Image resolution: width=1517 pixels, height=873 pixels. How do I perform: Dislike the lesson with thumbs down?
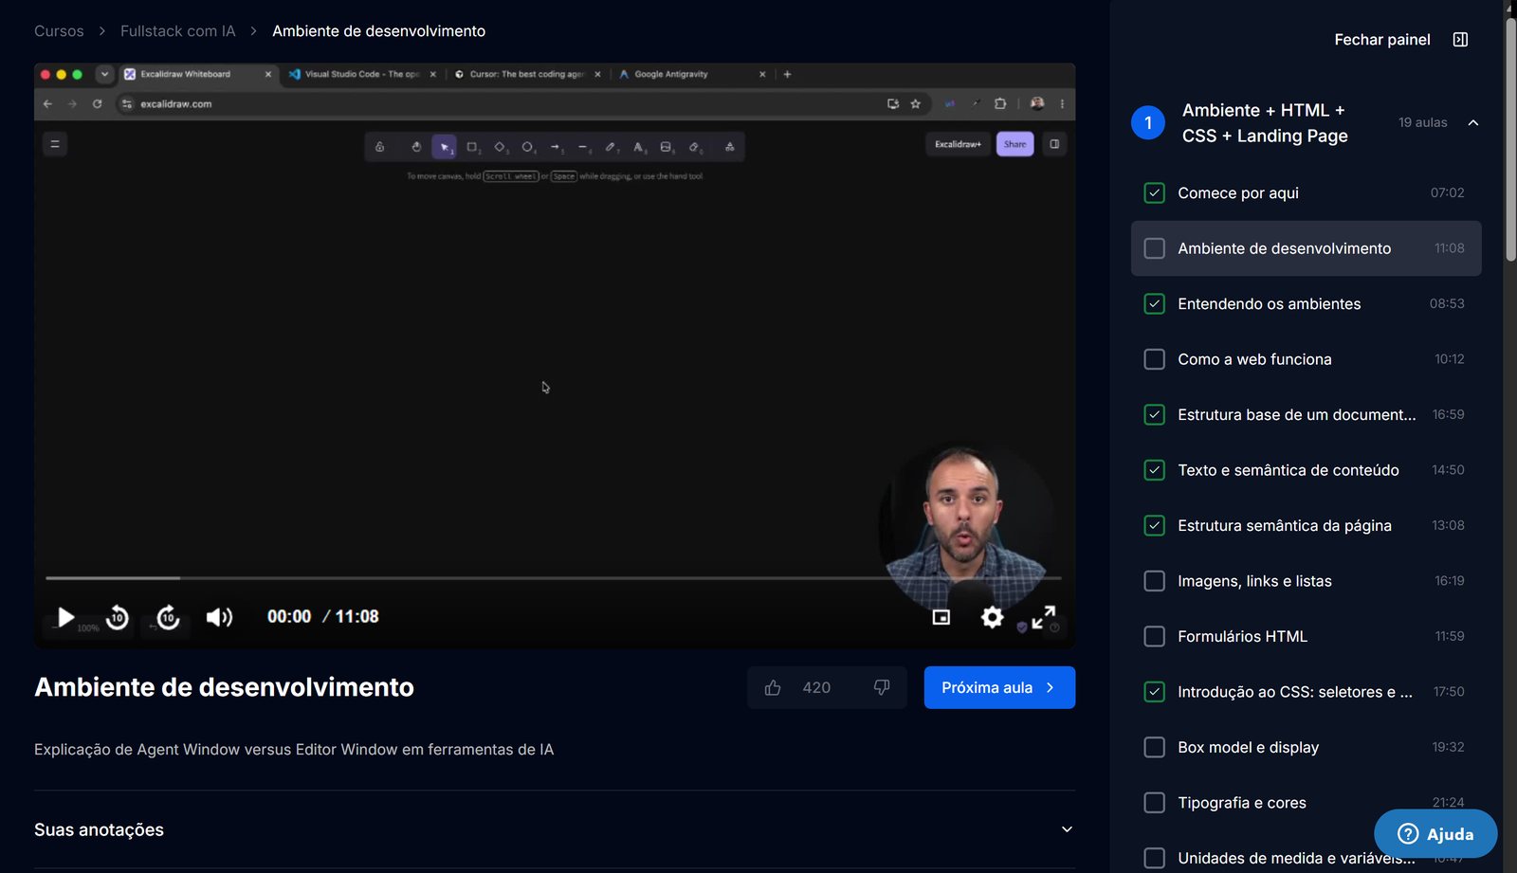point(882,687)
